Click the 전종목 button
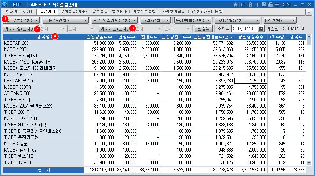Screen dimensions: 315x176 tap(203, 29)
